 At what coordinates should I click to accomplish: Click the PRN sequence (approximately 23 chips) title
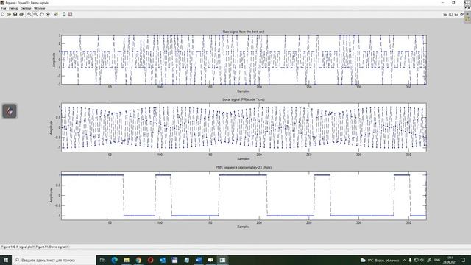click(x=244, y=167)
